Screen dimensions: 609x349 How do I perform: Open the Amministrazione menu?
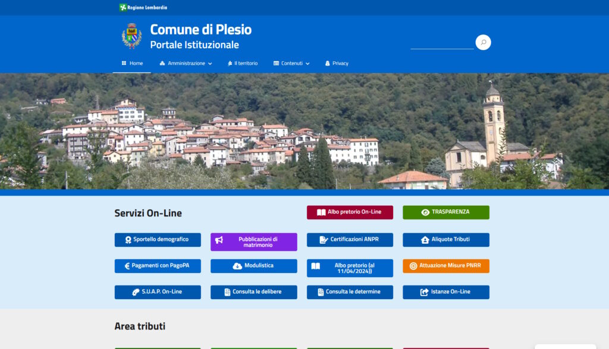click(x=186, y=63)
